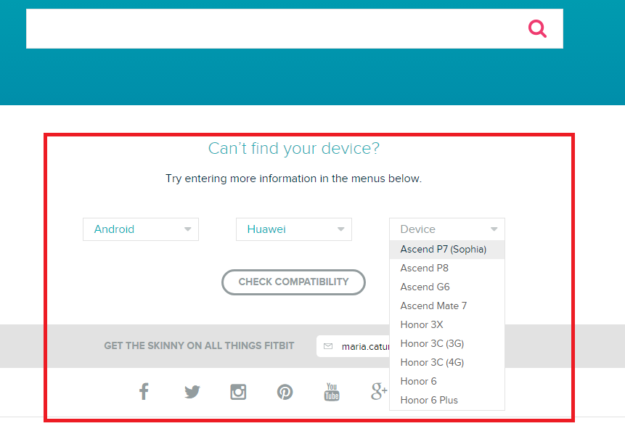Viewport: 625px width, 426px height.
Task: Click the newsletter email input field
Action: tap(354, 346)
